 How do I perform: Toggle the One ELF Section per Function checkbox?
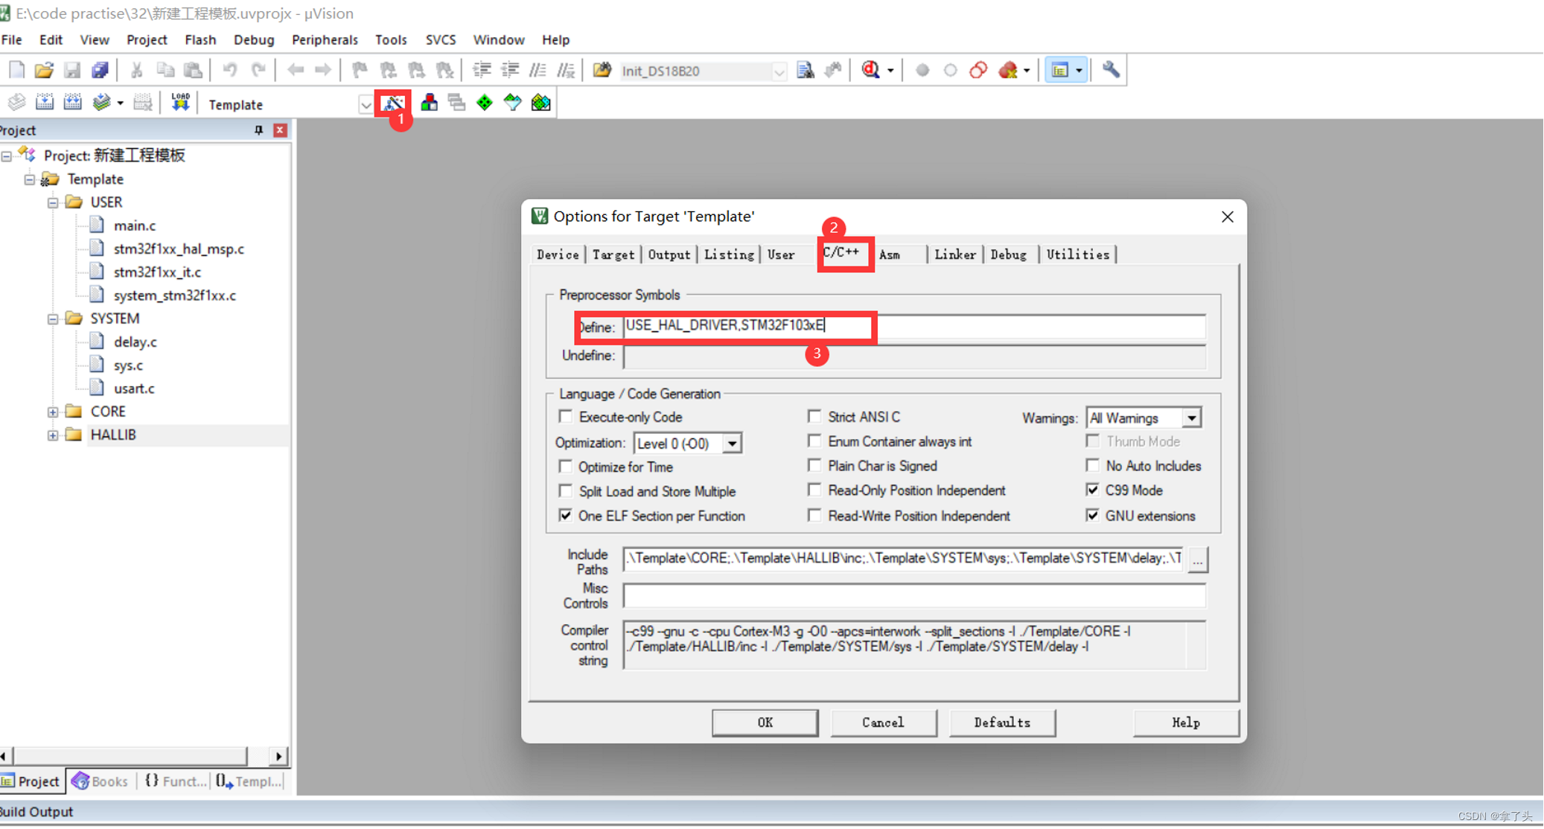566,516
